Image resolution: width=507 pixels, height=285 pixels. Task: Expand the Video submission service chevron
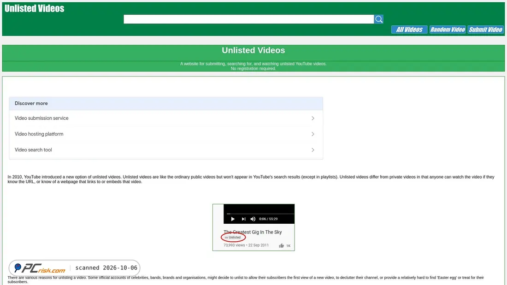point(312,118)
